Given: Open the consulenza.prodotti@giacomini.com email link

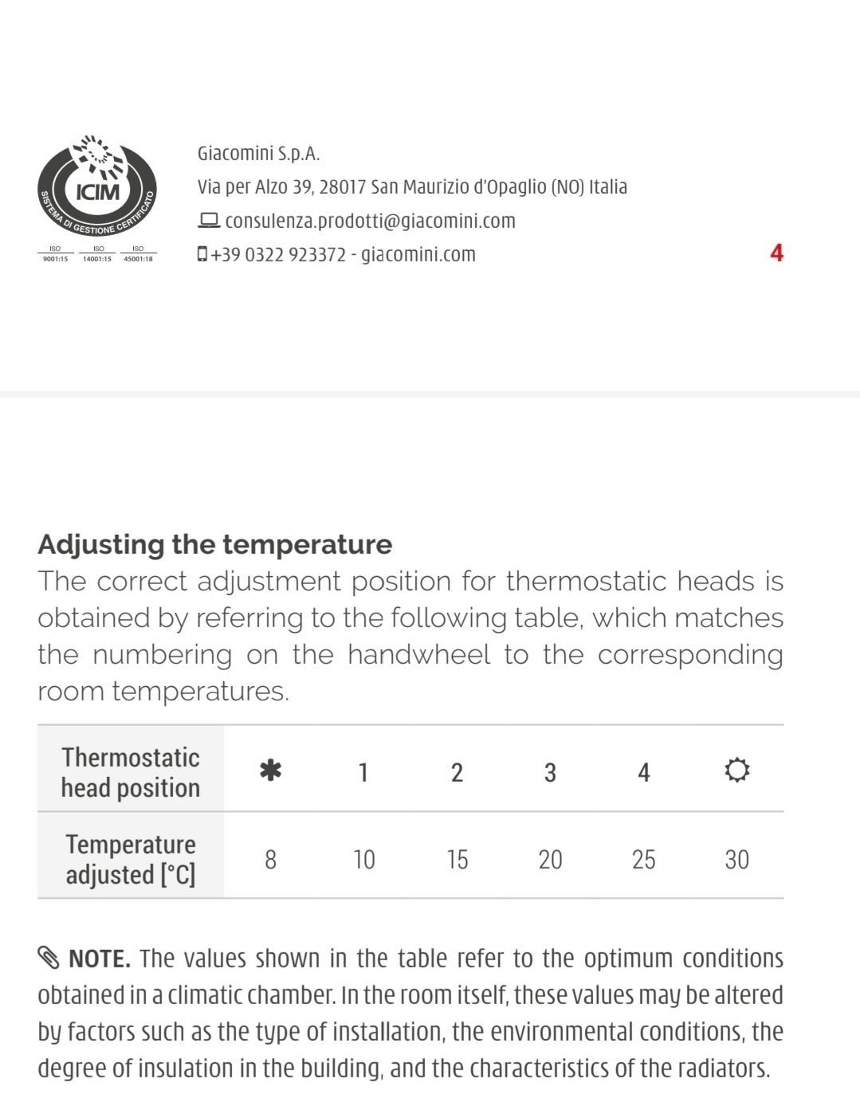Looking at the screenshot, I should tap(371, 221).
